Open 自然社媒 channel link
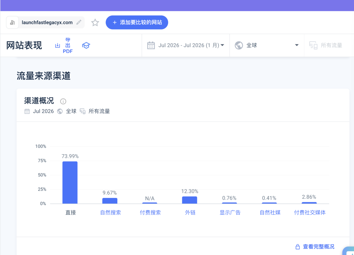 270,213
